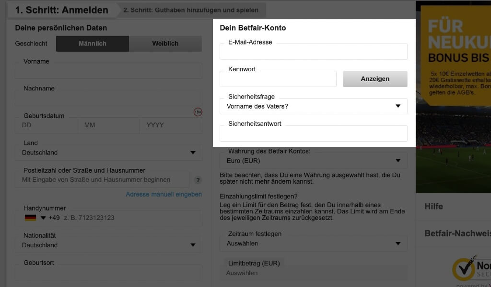This screenshot has width=491, height=287.
Task: Click the Adresse manuell eingeben link
Action: 164,194
